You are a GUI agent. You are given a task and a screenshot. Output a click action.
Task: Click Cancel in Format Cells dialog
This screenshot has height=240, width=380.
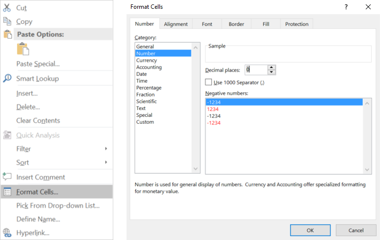point(356,230)
